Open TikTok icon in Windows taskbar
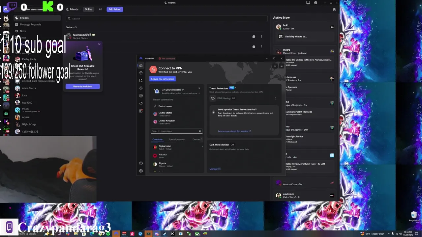 tap(132, 234)
